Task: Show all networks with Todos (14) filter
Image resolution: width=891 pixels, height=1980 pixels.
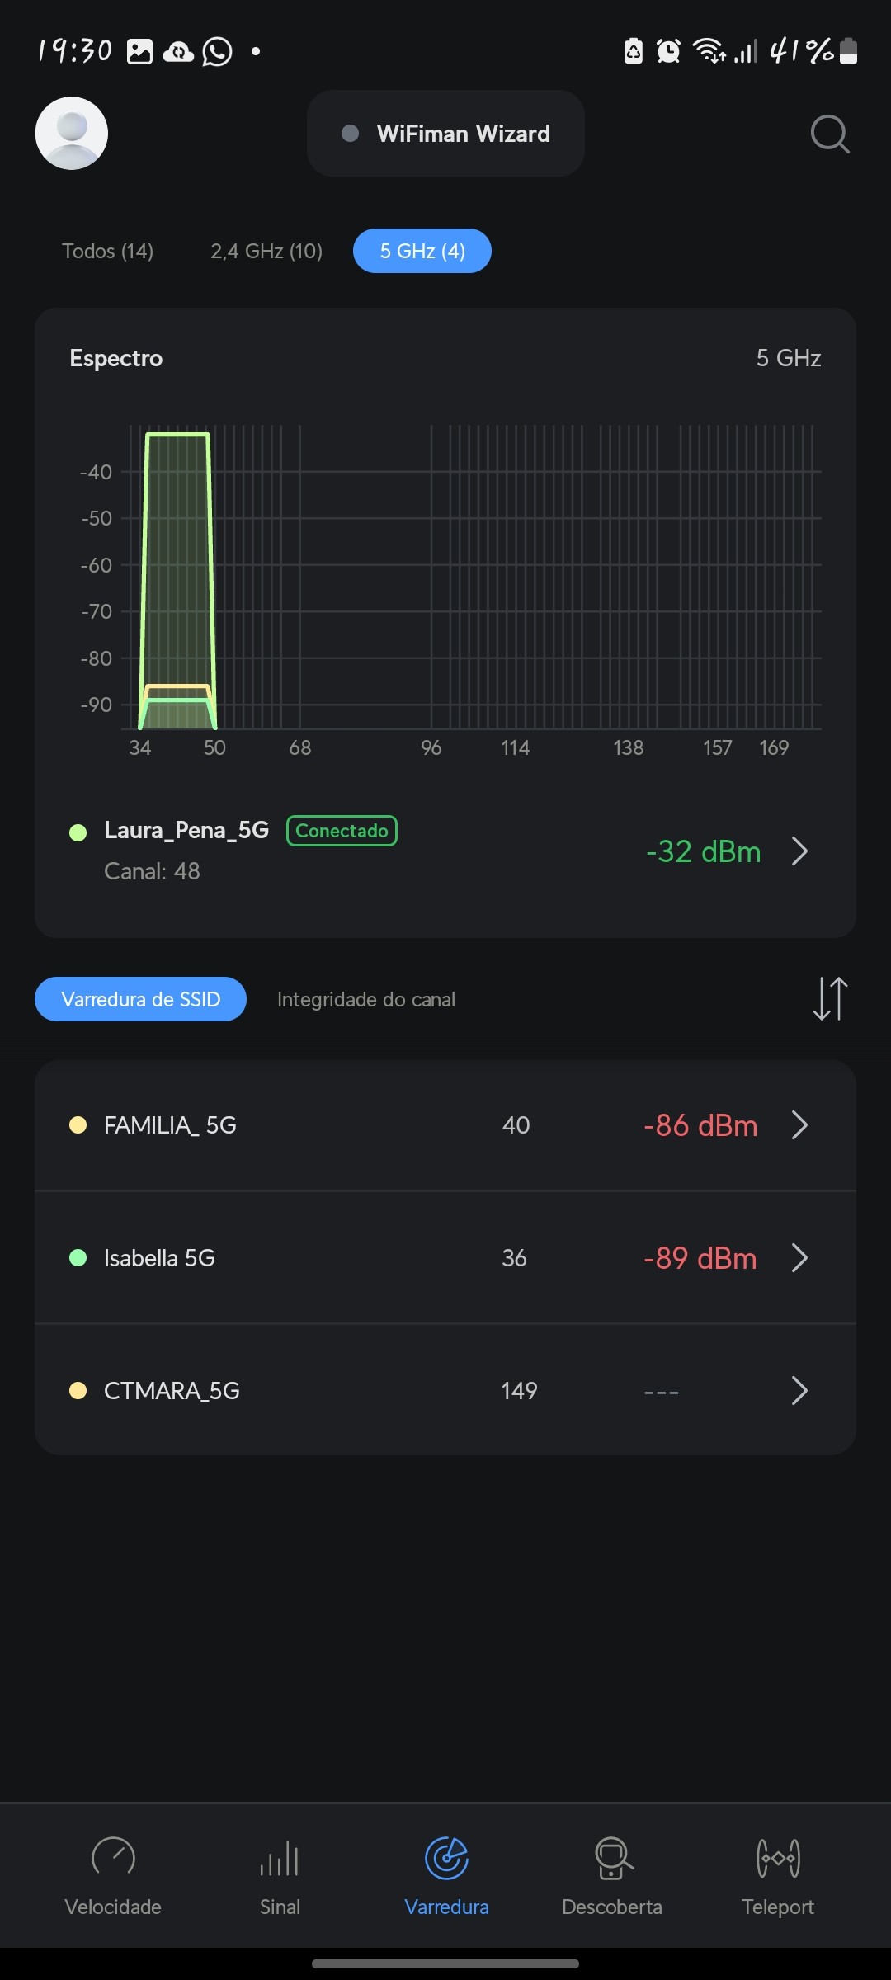Action: tap(108, 251)
